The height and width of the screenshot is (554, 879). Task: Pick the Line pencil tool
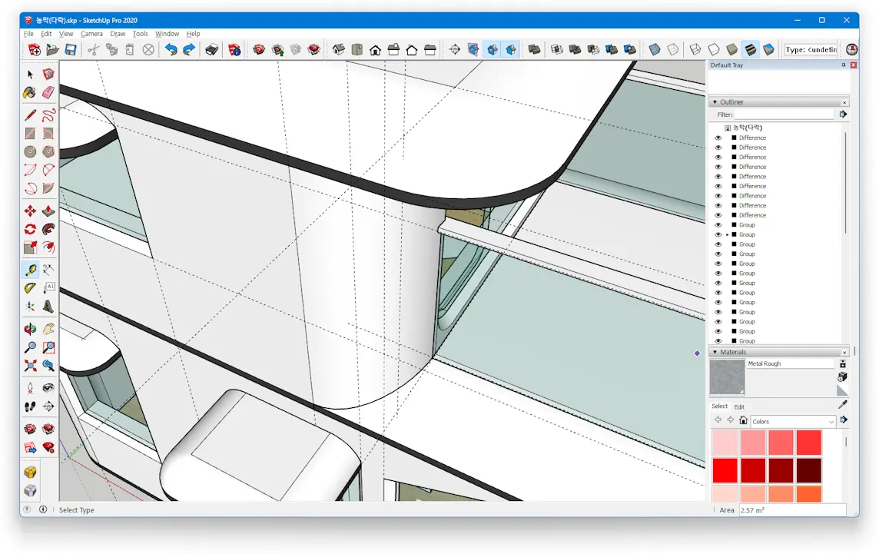pyautogui.click(x=30, y=115)
